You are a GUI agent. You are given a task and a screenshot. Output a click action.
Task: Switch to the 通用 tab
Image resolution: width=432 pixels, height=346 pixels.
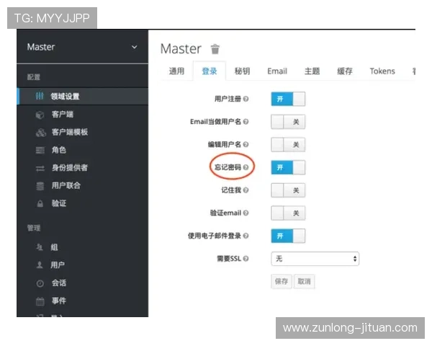[x=176, y=71]
